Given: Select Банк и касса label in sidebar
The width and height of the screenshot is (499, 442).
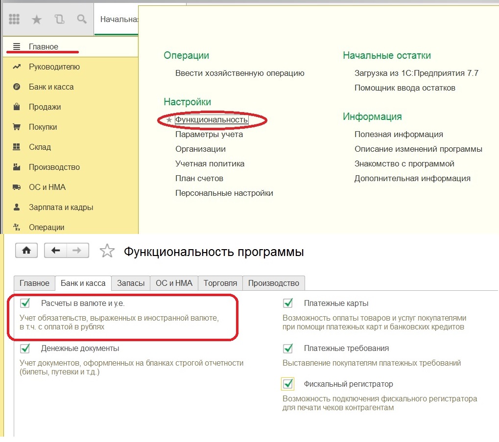Looking at the screenshot, I should [51, 87].
